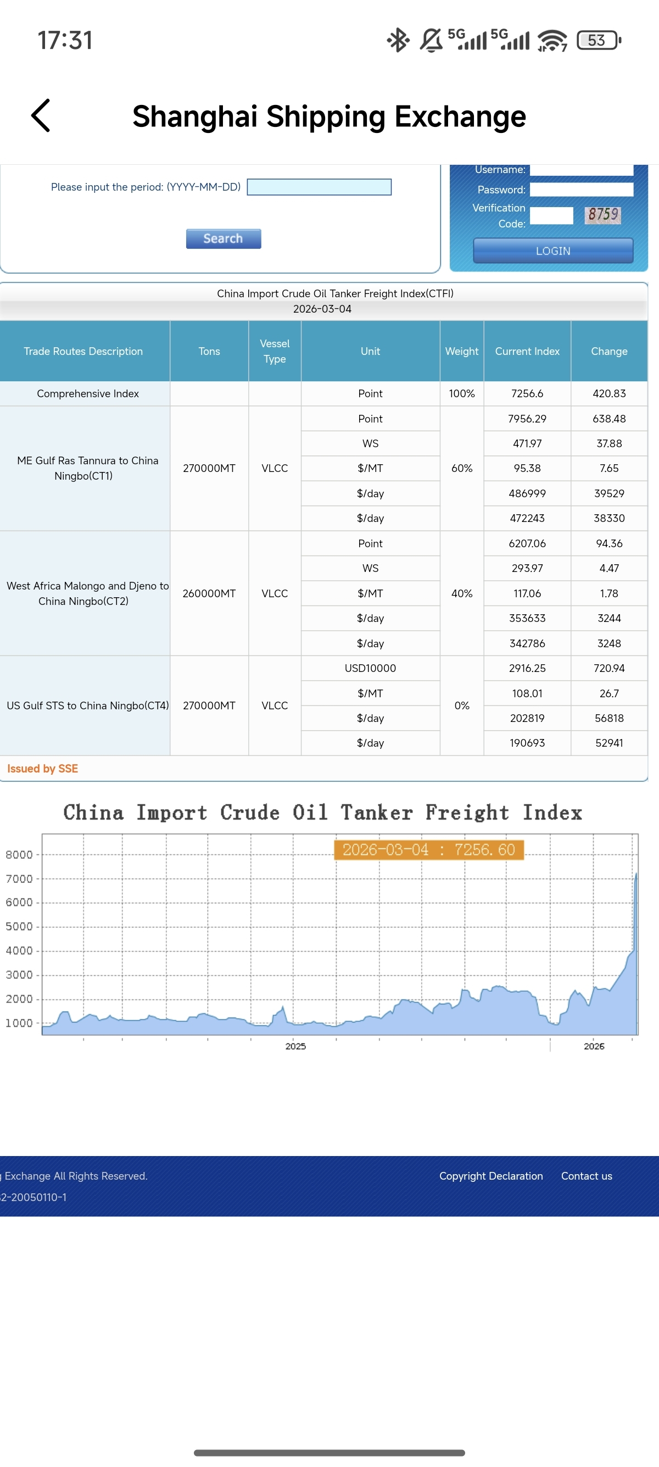Click the Weight column header
This screenshot has width=659, height=1467.
pos(462,352)
